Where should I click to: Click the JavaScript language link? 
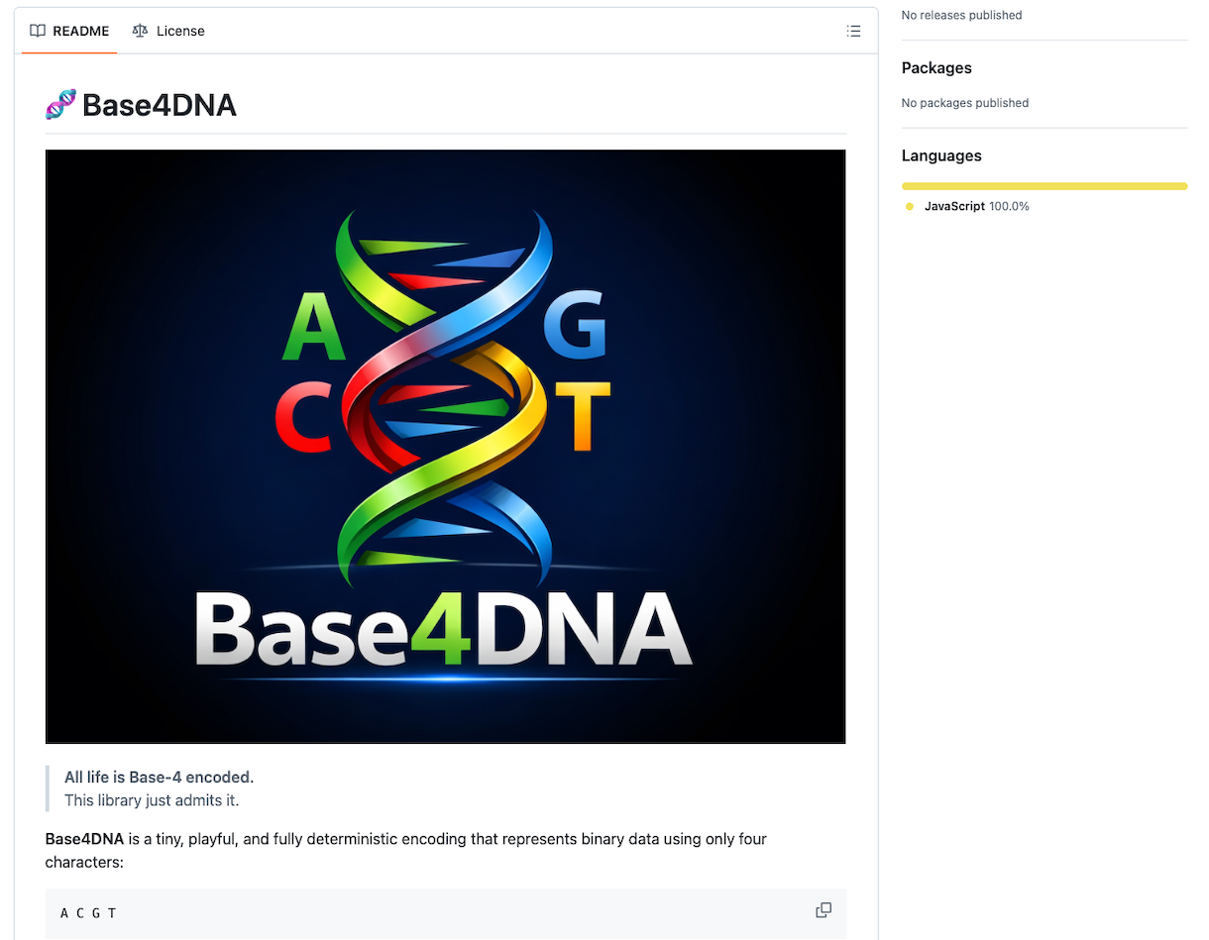tap(954, 206)
